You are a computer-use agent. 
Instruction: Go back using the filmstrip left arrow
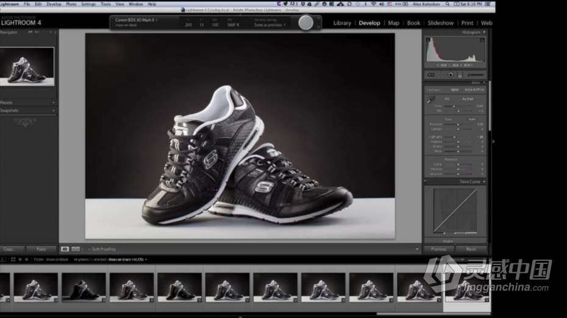pos(20,260)
